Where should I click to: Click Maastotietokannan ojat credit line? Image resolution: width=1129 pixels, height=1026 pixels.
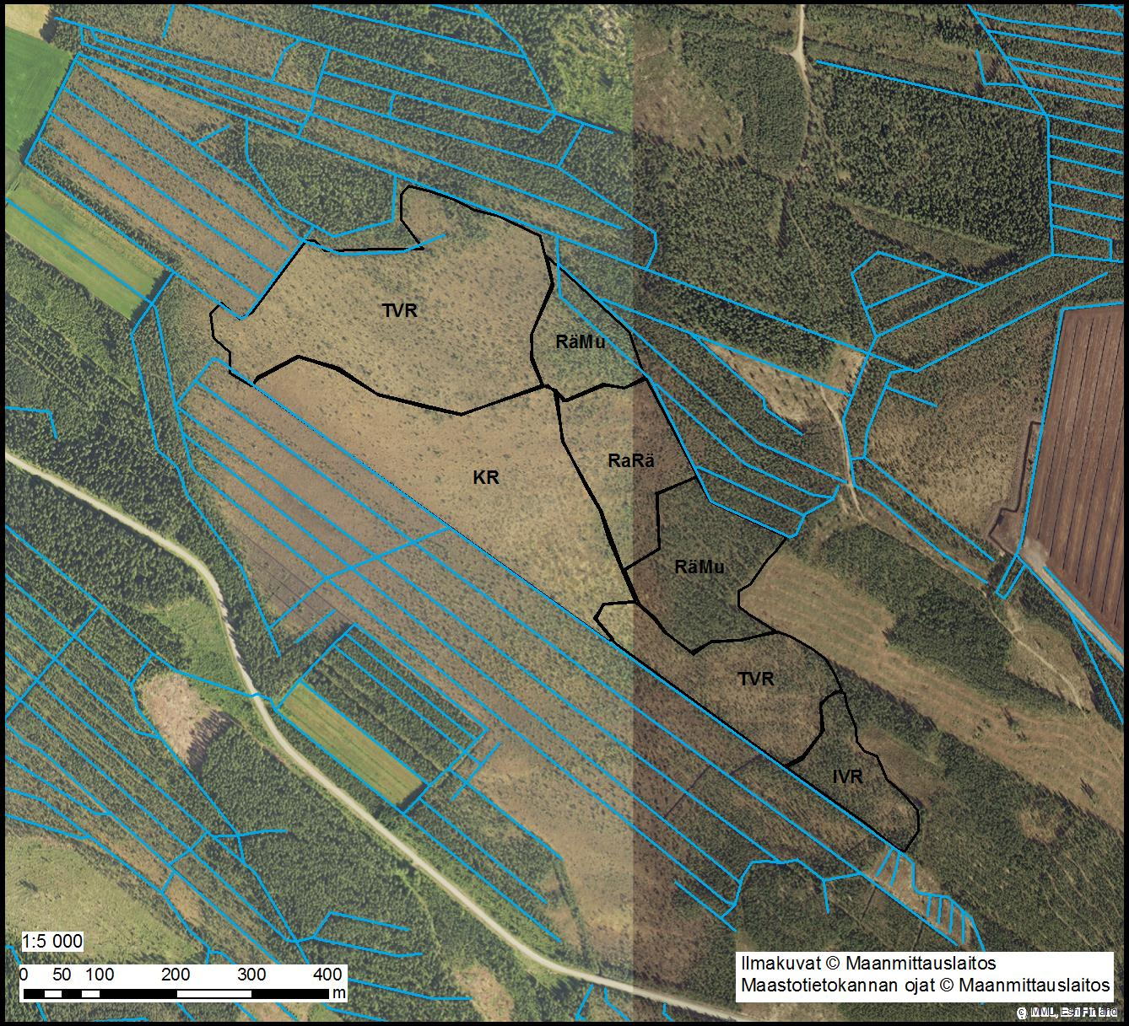point(925,985)
